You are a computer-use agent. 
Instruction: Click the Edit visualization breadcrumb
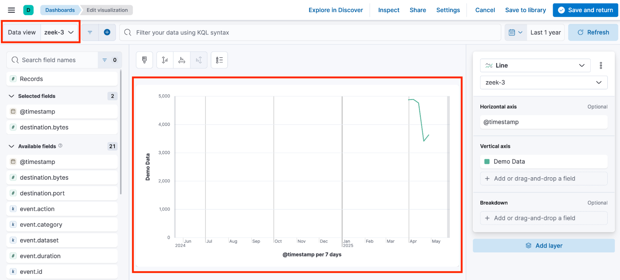[107, 10]
